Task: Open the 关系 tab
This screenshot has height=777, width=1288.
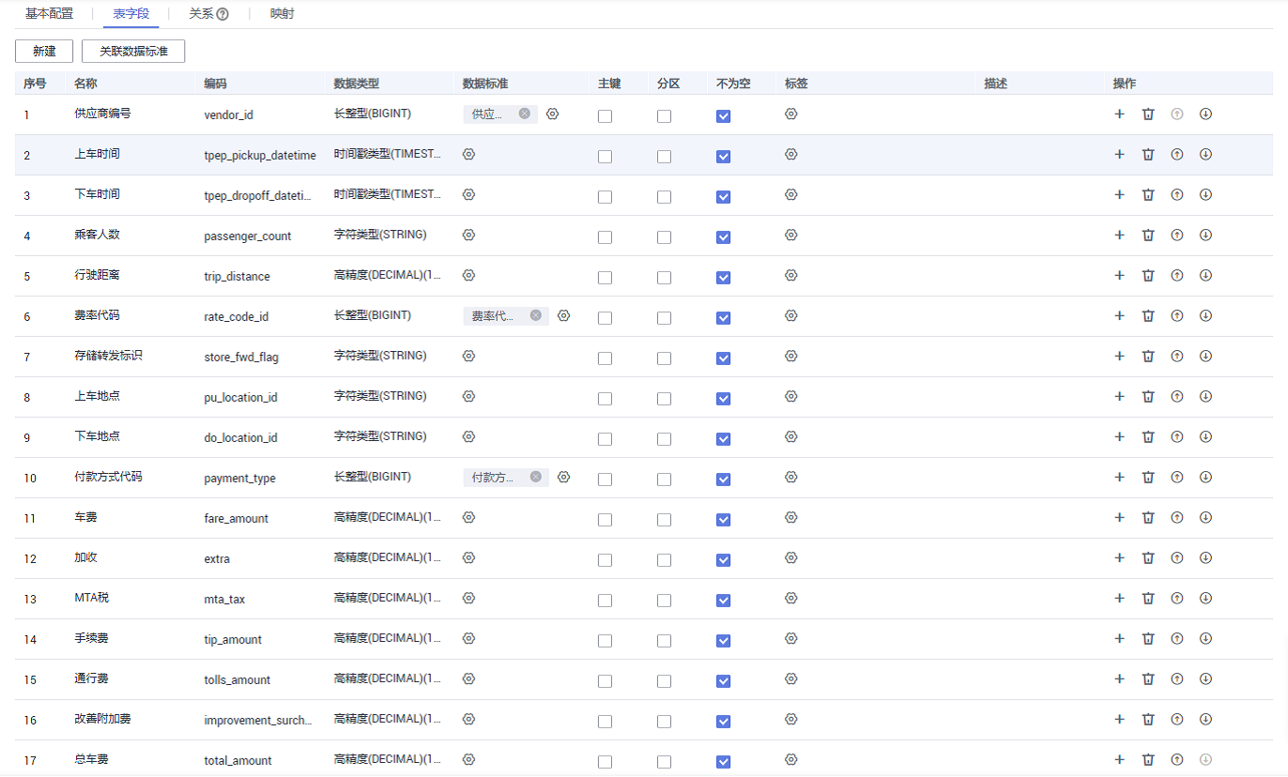Action: [201, 14]
